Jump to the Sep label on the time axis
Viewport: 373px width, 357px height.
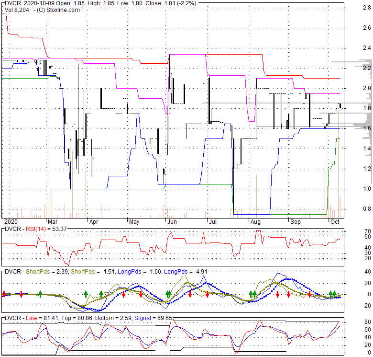pos(296,222)
